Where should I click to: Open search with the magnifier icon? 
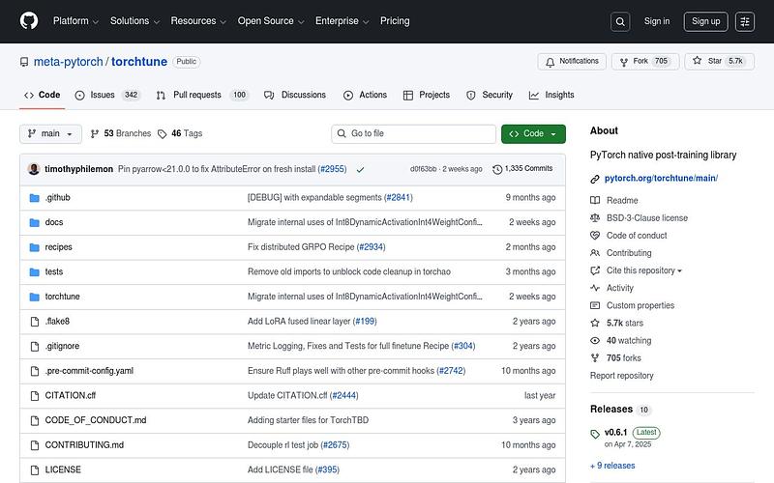click(x=620, y=21)
